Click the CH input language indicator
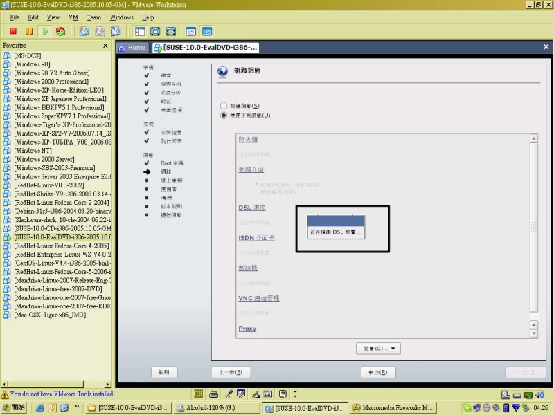The image size is (554, 415). click(198, 394)
